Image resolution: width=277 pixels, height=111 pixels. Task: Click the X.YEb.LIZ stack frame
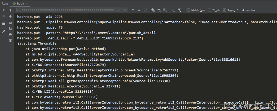tap(59, 92)
